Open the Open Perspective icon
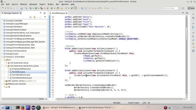196x110 pixels. point(183,8)
